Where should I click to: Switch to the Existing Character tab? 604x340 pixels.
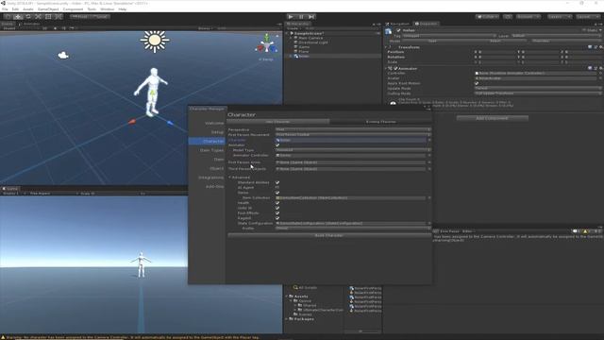point(380,122)
